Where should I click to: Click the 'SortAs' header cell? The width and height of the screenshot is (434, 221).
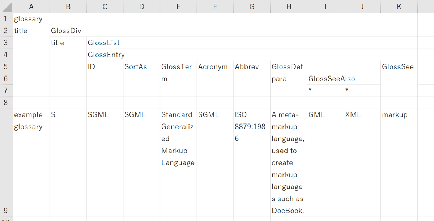pos(141,79)
